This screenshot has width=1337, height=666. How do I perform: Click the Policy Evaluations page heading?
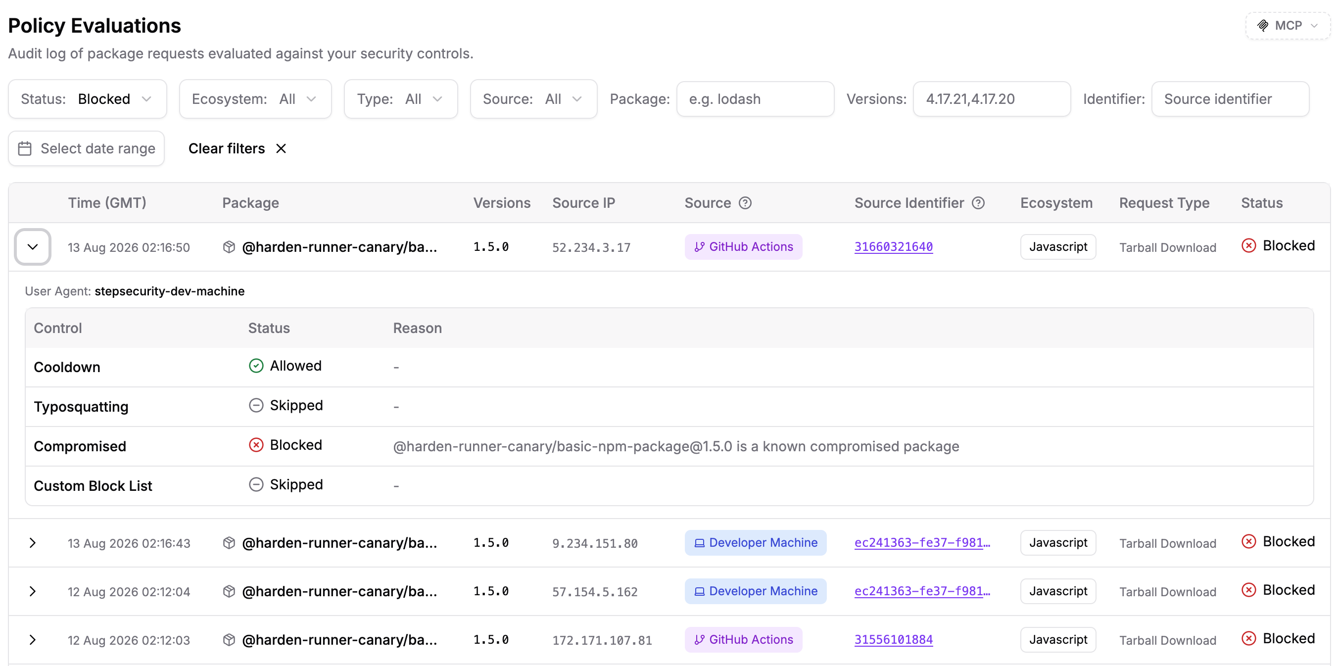pyautogui.click(x=95, y=26)
